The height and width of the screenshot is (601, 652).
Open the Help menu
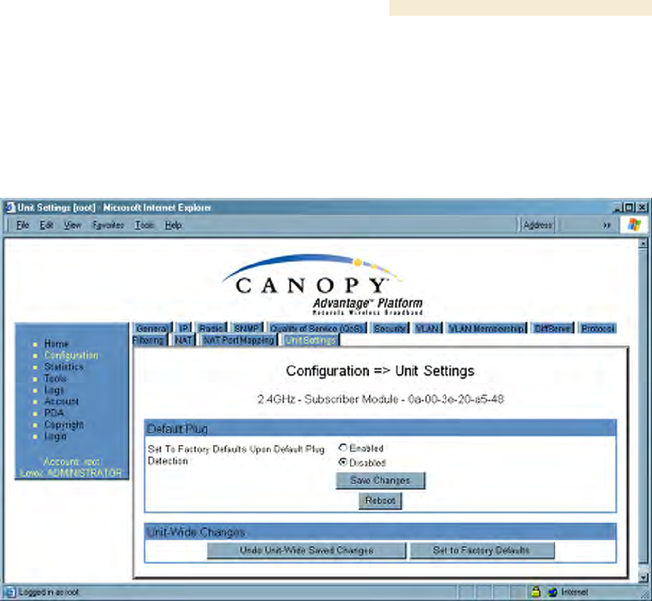(x=173, y=225)
